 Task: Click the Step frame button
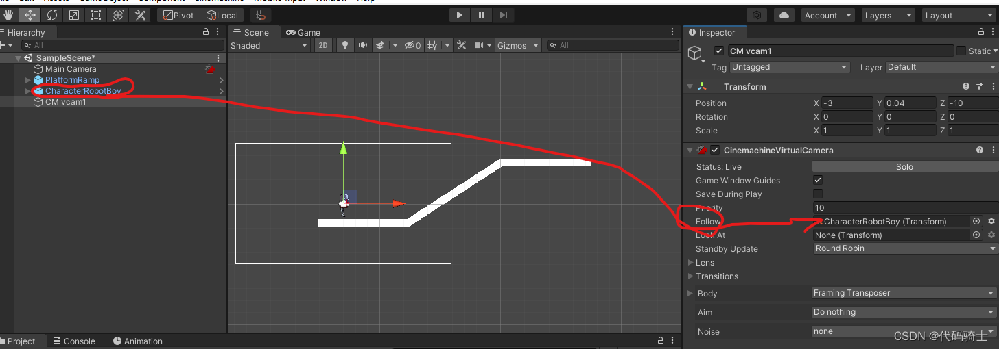coord(503,15)
